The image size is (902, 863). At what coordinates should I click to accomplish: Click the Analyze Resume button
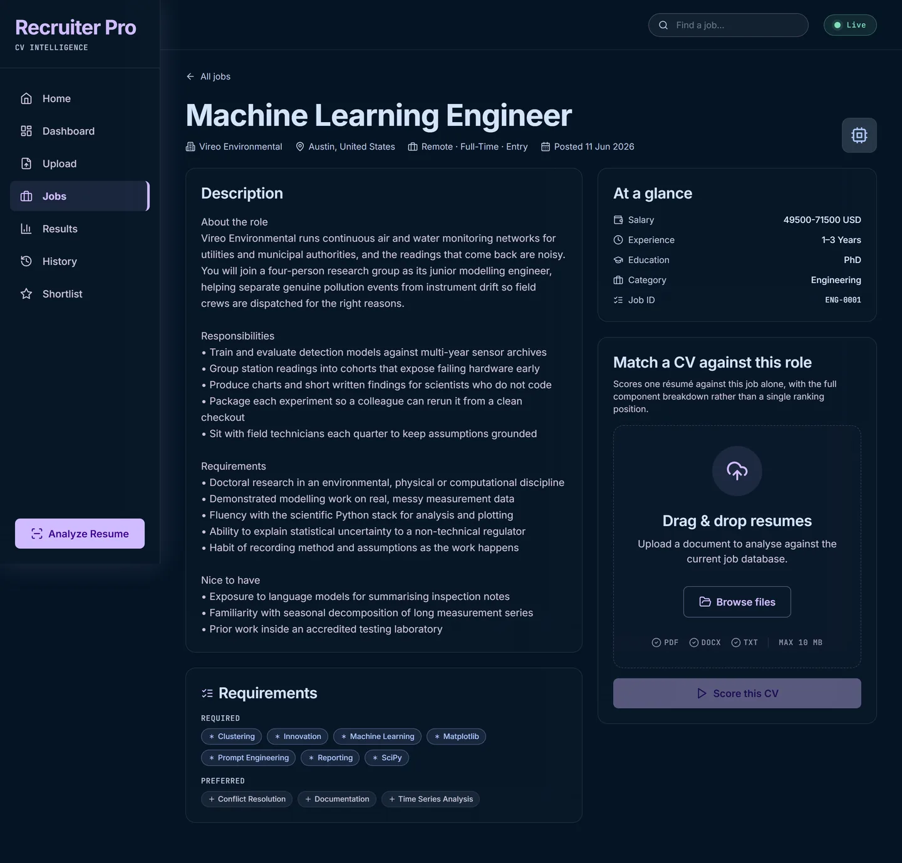(80, 534)
